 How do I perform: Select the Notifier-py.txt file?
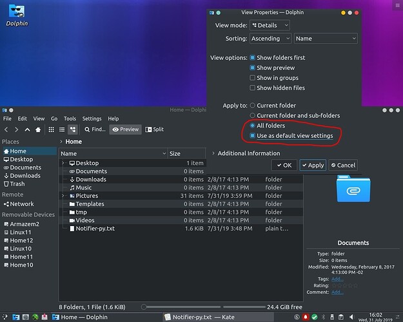[95, 229]
